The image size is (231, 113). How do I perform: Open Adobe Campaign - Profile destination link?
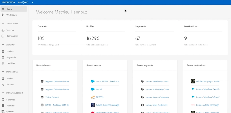tap(208, 81)
